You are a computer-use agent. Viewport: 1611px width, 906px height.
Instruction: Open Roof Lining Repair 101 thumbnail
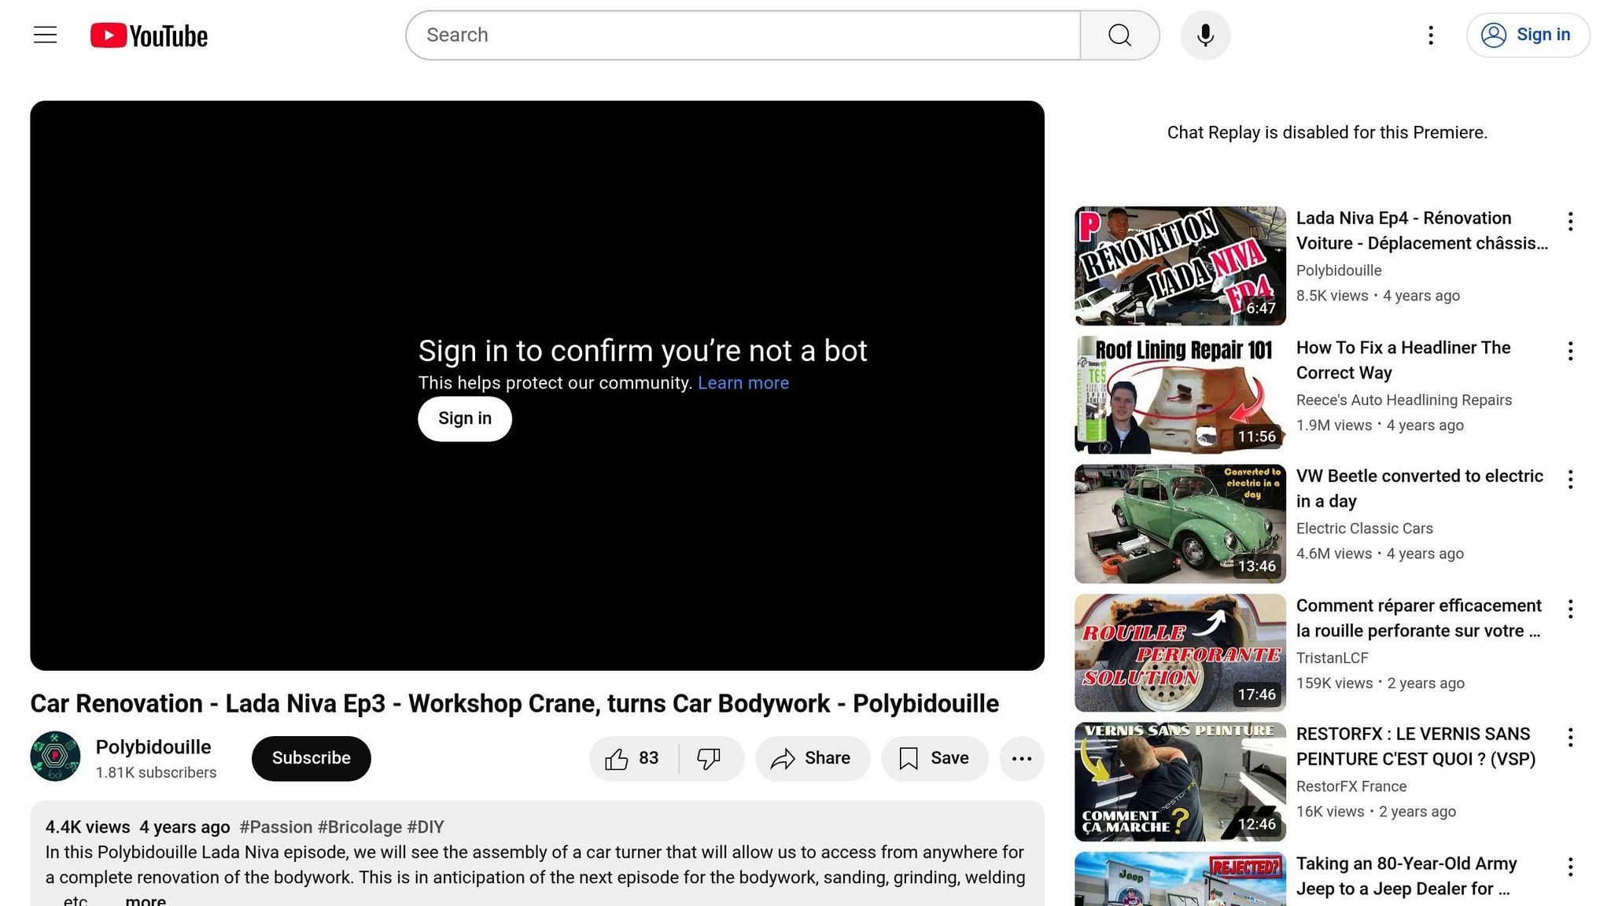[1180, 395]
